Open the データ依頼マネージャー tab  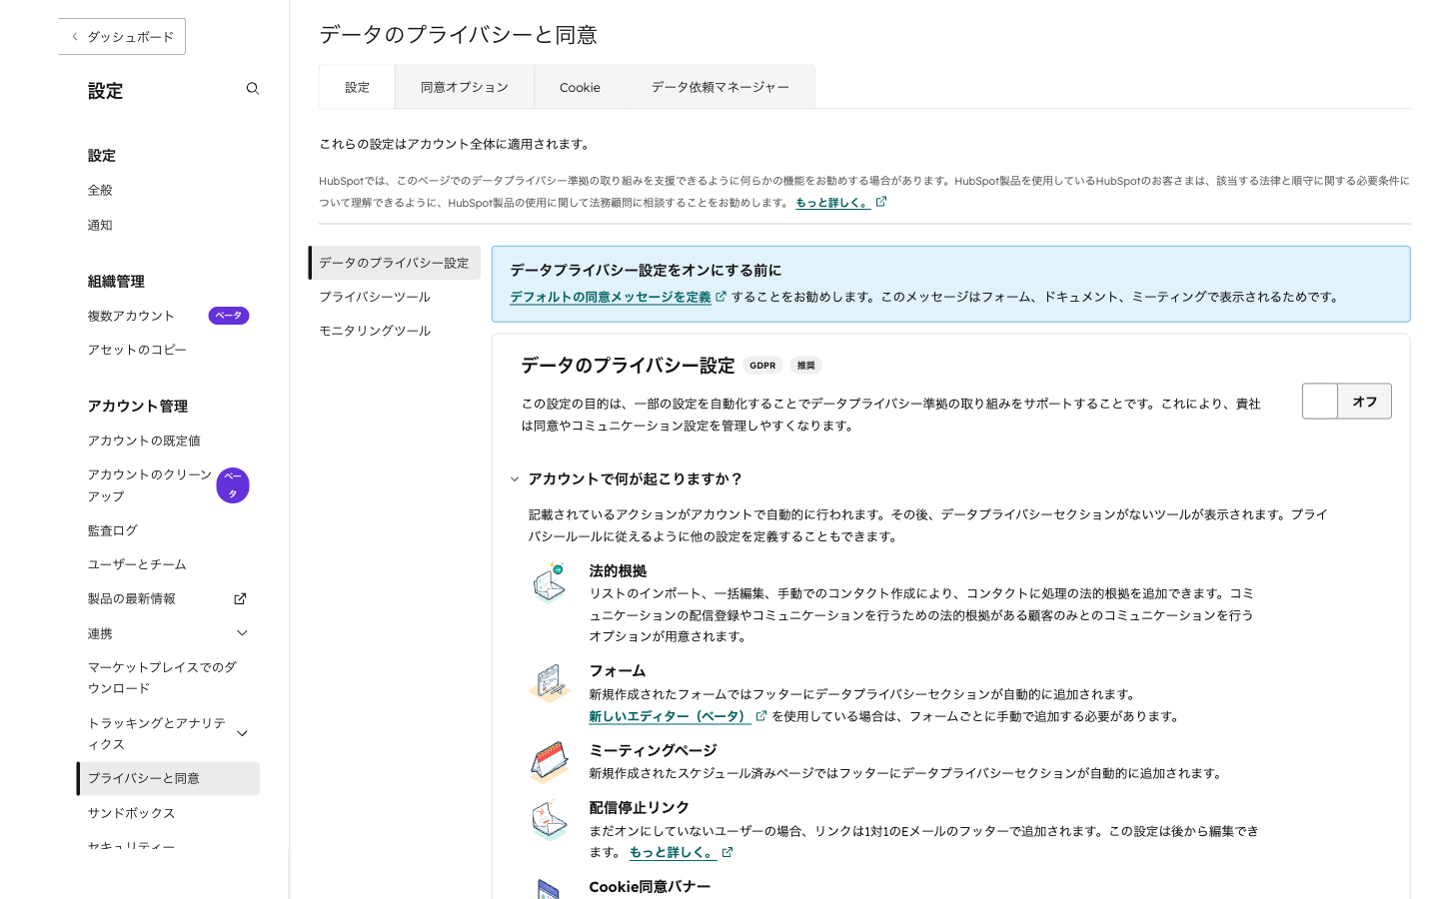[x=719, y=88]
